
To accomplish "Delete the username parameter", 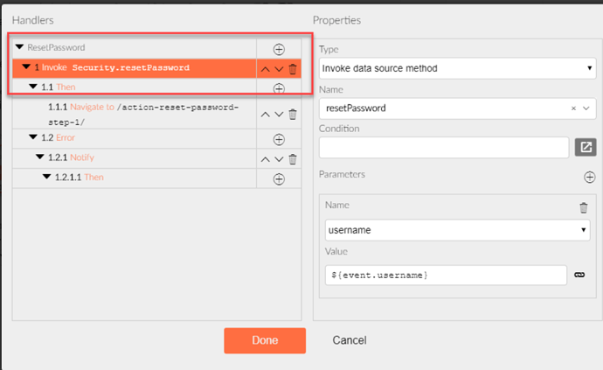I will [x=584, y=207].
